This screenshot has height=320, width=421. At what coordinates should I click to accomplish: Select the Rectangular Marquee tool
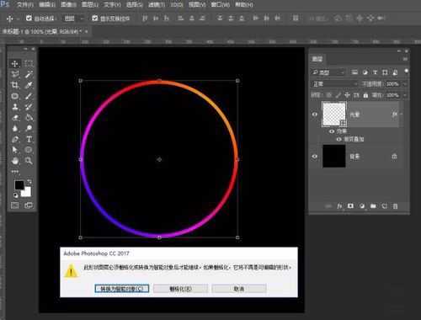pyautogui.click(x=29, y=64)
